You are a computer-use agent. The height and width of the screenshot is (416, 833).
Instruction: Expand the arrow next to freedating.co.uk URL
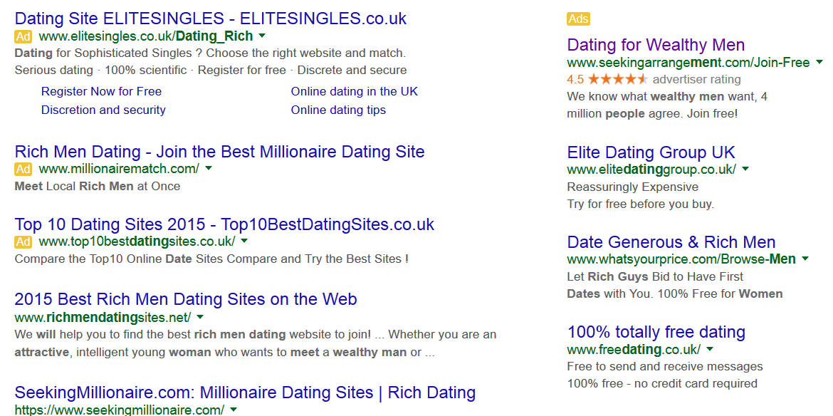(710, 349)
